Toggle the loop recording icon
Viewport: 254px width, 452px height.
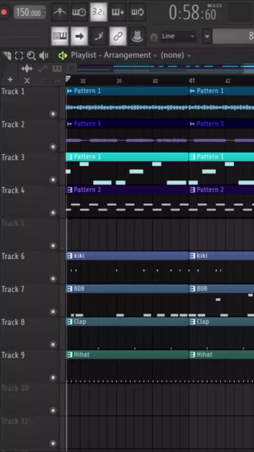[x=137, y=12]
